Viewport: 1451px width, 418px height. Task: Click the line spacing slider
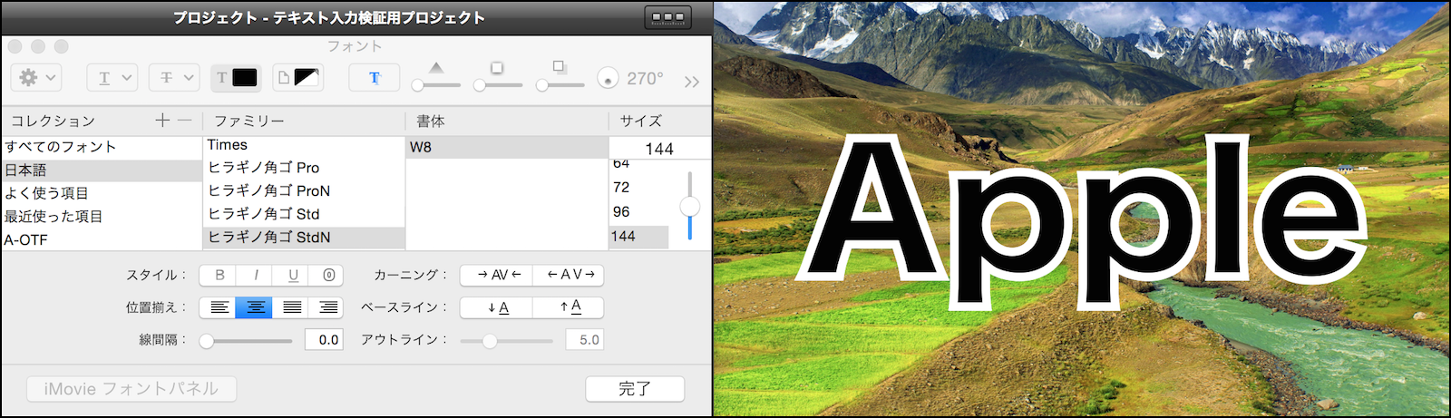247,341
